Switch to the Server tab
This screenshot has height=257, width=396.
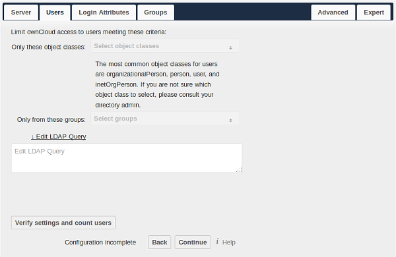tap(21, 13)
